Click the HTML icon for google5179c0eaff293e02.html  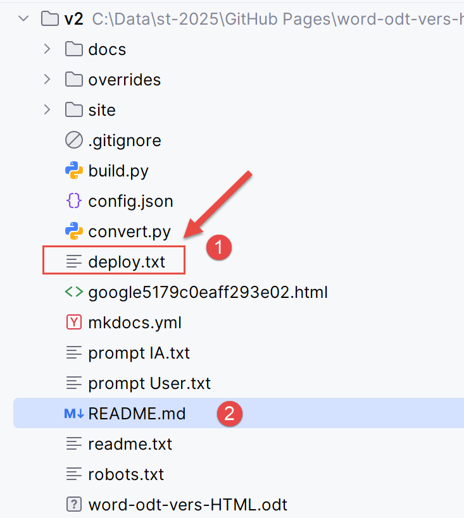coord(74,292)
